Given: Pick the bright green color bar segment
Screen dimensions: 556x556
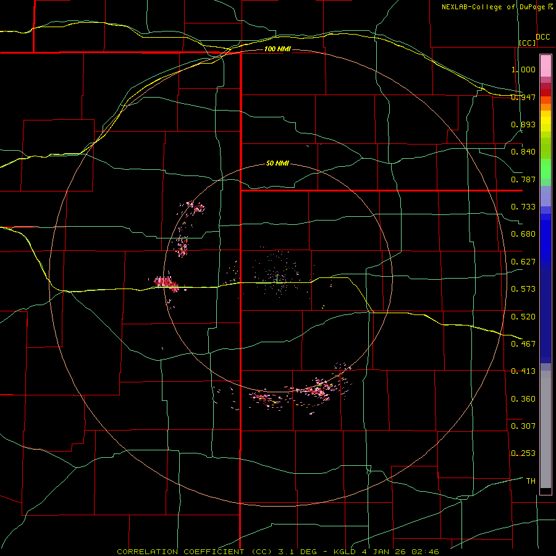Looking at the screenshot, I should coord(545,169).
